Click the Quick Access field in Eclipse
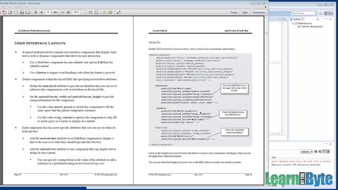This screenshot has height=190, width=338. [x=303, y=13]
